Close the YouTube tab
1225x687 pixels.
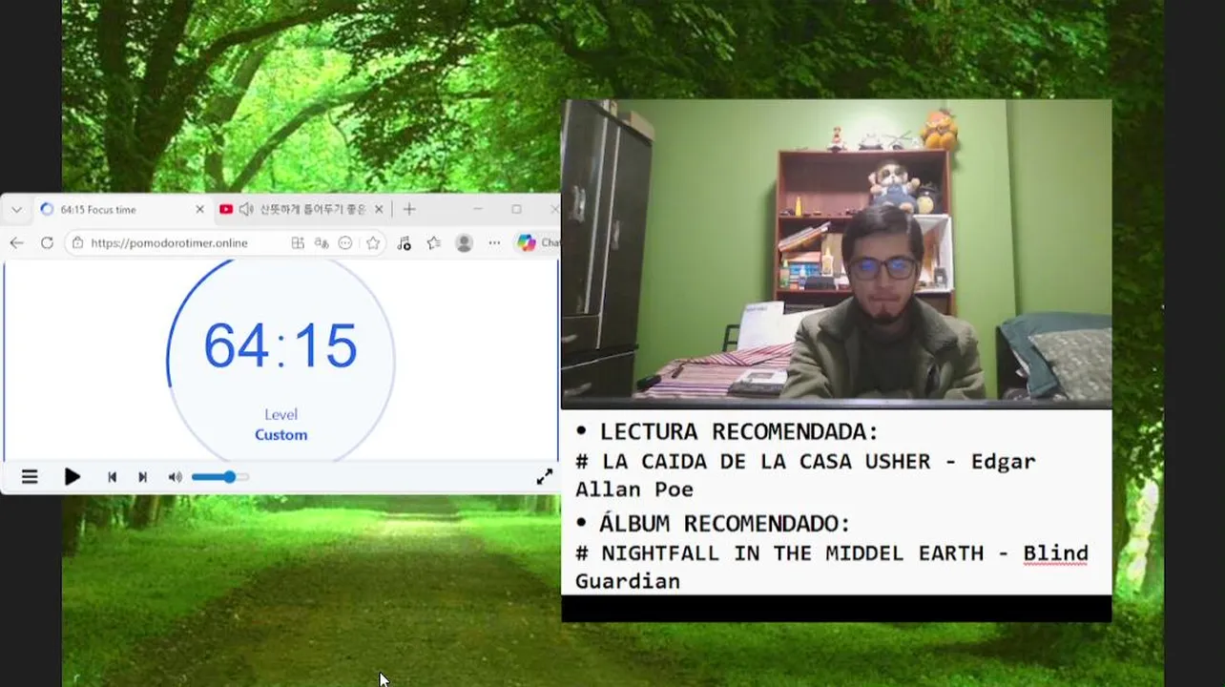pos(379,210)
